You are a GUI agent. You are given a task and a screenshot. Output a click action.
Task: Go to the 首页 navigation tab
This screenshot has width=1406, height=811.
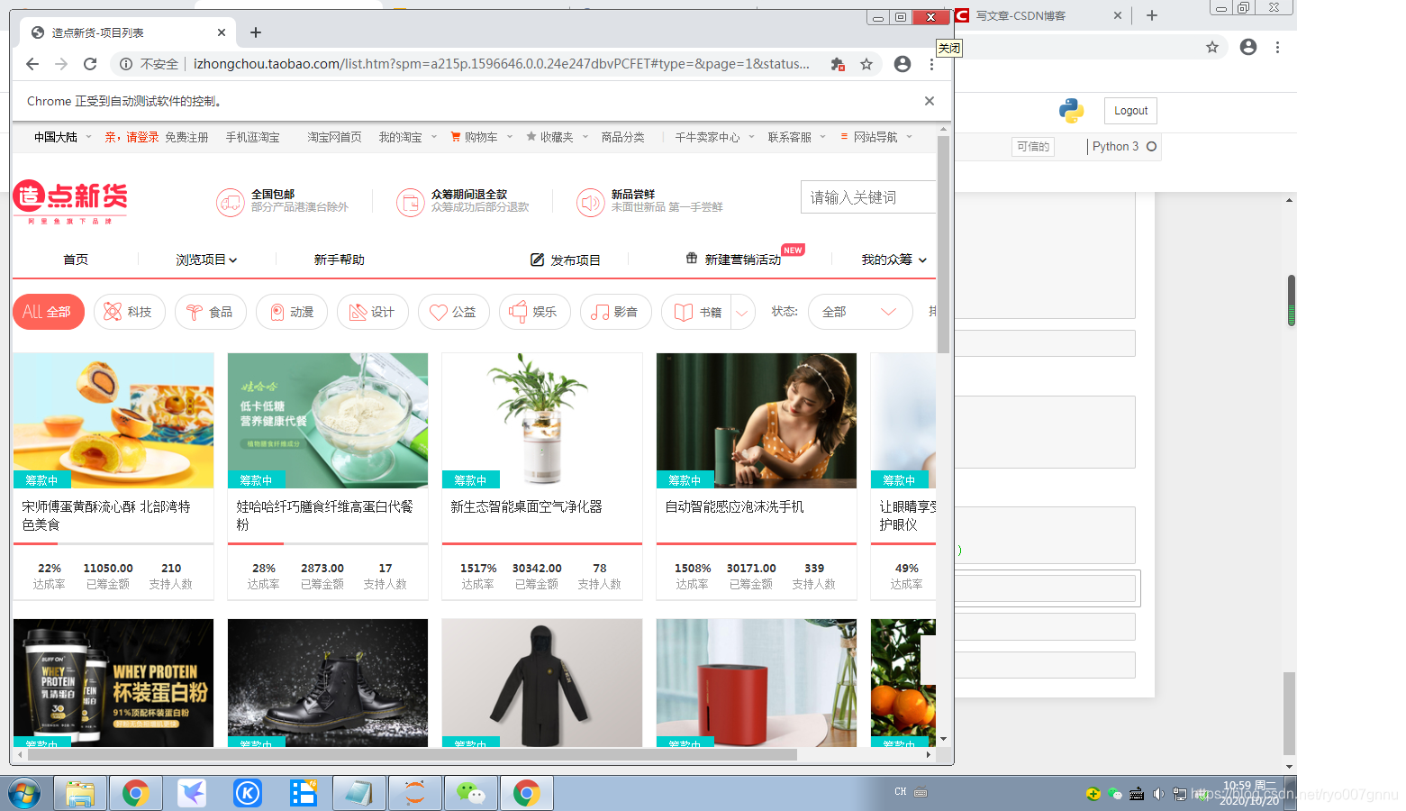(76, 260)
